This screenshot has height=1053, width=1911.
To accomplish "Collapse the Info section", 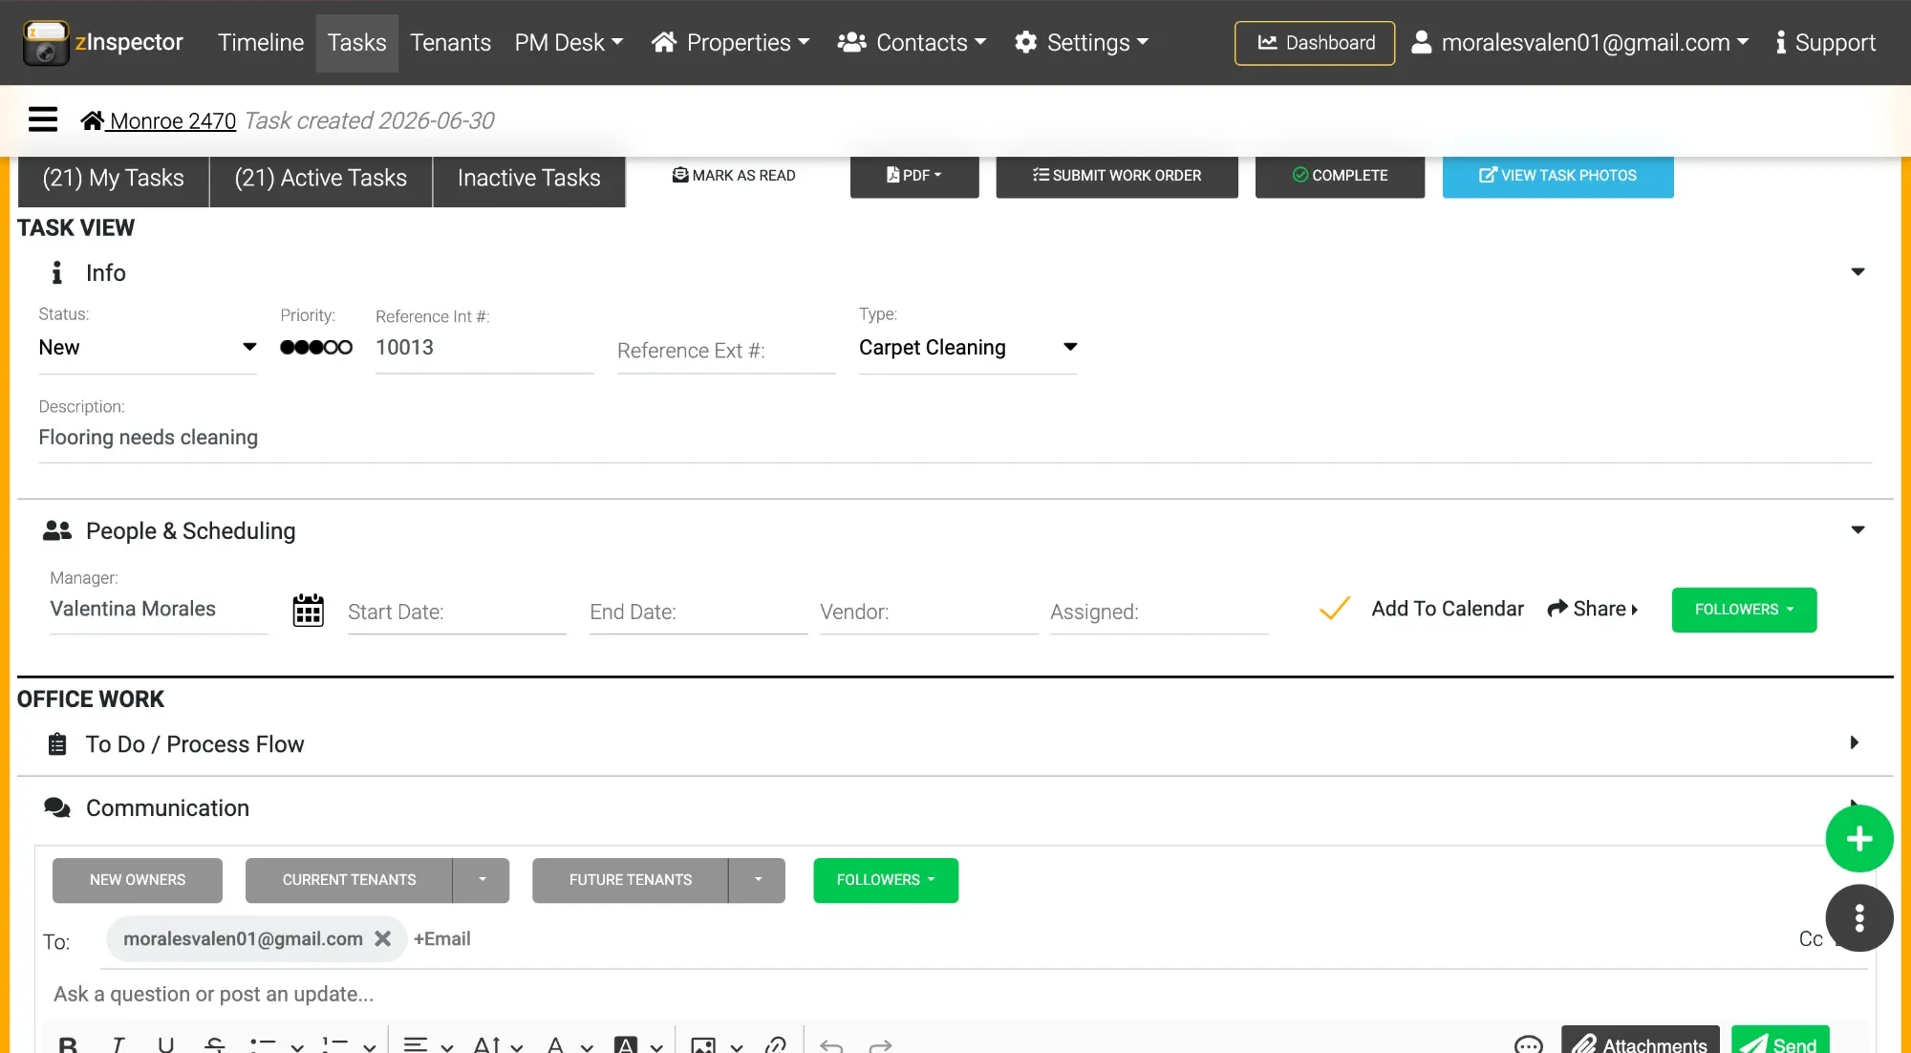I will point(1857,272).
